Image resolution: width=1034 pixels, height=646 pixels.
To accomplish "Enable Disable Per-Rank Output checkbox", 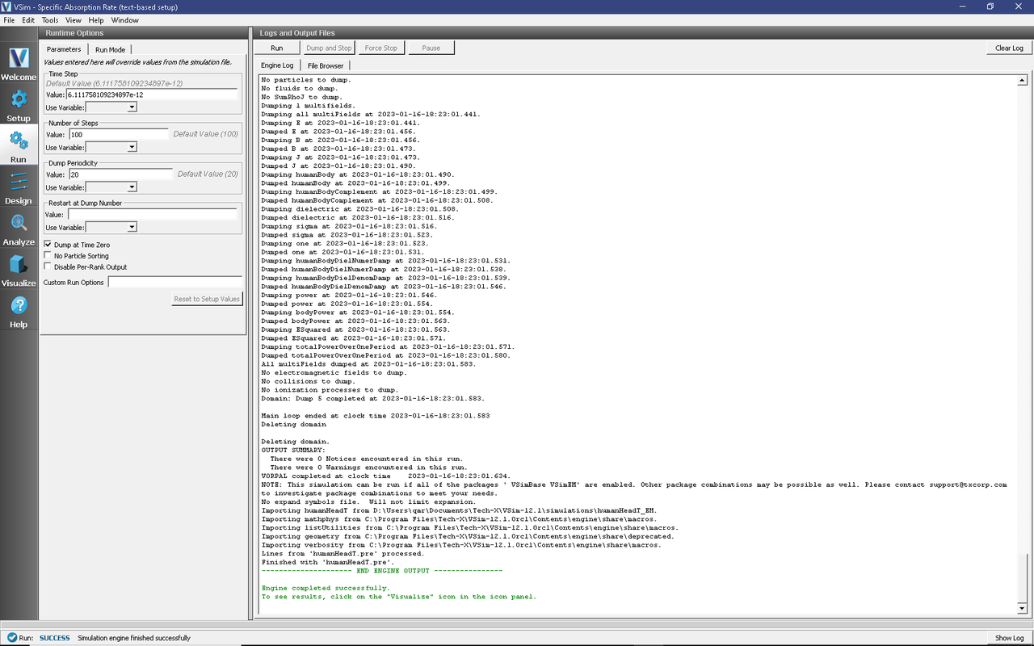I will [x=48, y=267].
